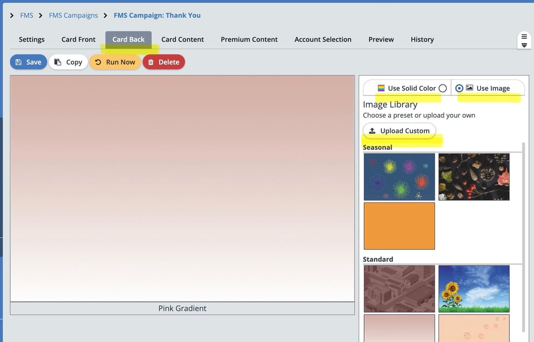Screen dimensions: 534x342
Task: Select the Use Image radio button
Action: pyautogui.click(x=459, y=88)
